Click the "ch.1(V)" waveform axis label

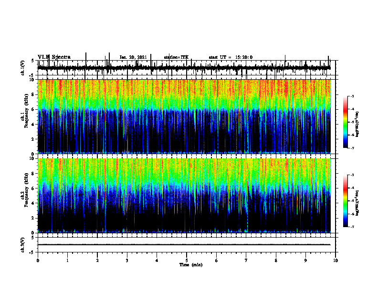pyautogui.click(x=23, y=68)
